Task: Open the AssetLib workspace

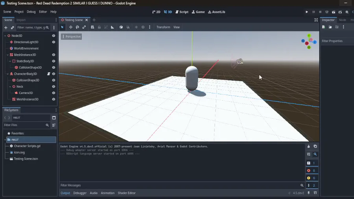Action: pyautogui.click(x=216, y=12)
